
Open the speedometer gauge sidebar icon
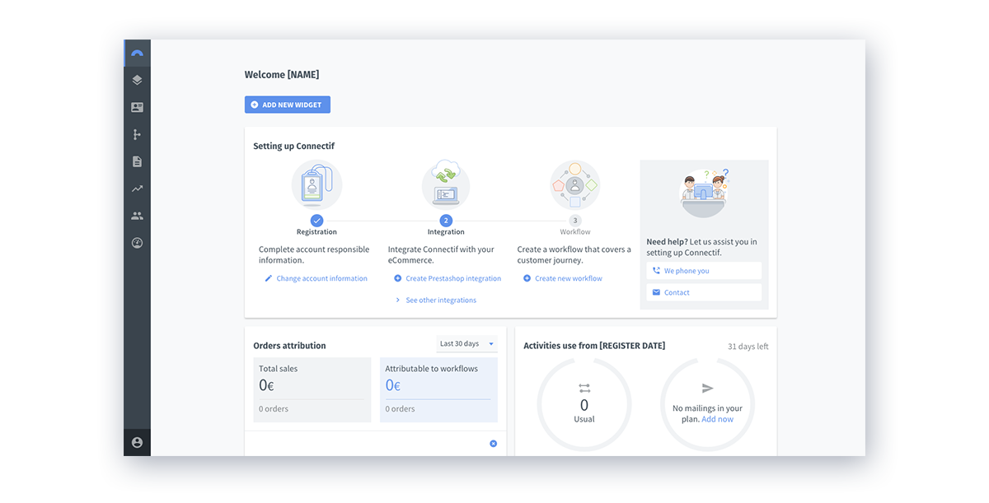pyautogui.click(x=137, y=243)
